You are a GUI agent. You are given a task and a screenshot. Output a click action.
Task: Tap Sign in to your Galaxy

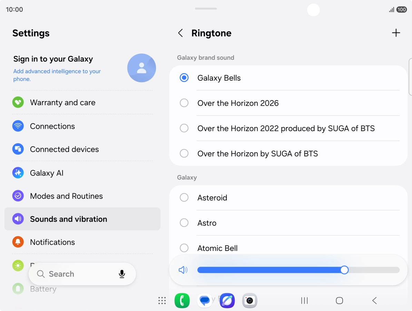(53, 59)
